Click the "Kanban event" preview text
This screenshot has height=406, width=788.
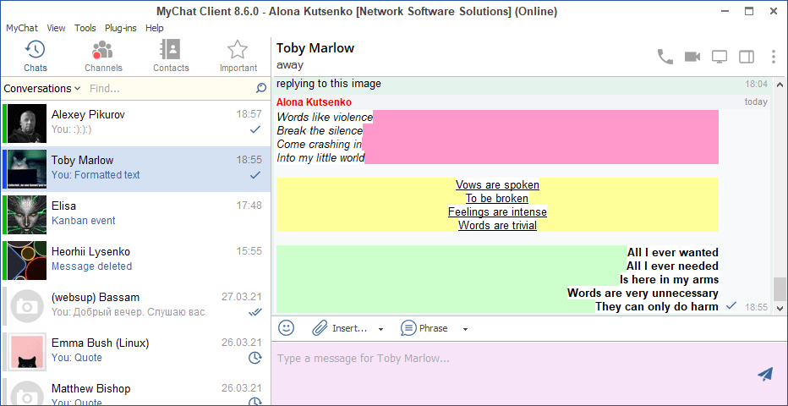[x=84, y=221]
